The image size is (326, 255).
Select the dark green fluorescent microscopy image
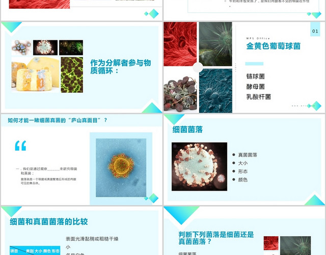click(x=71, y=47)
